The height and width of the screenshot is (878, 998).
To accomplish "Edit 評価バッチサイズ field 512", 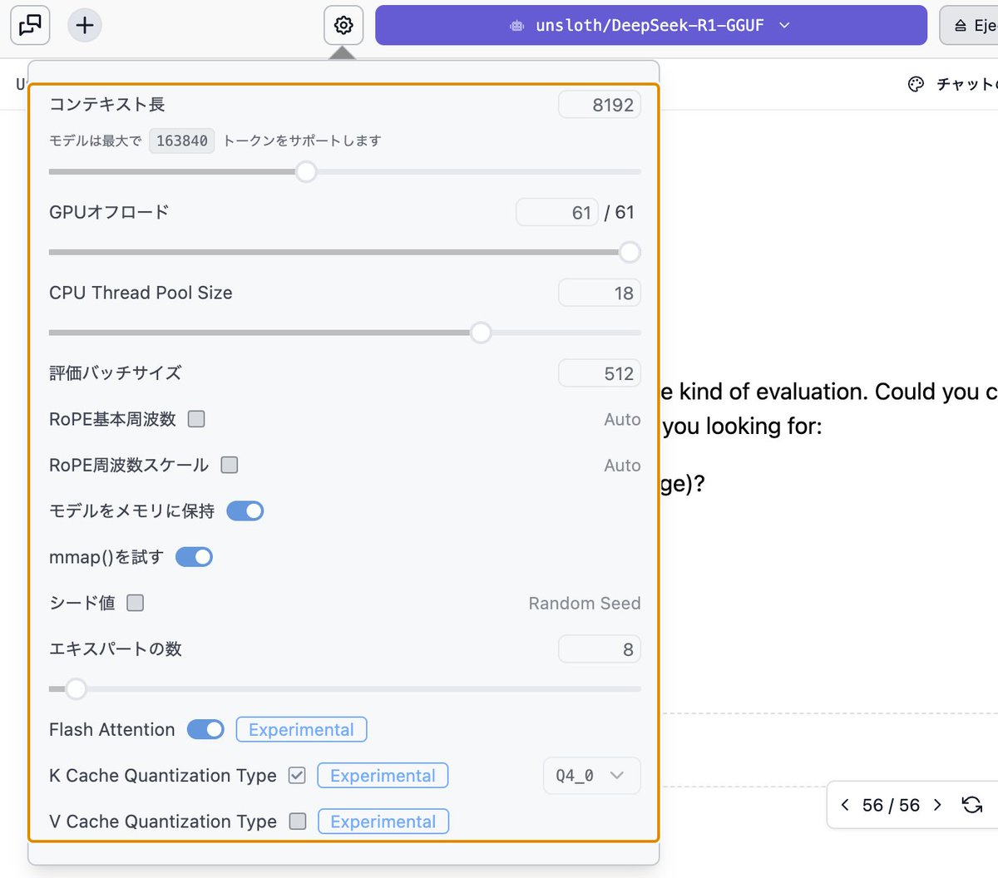I will click(x=600, y=373).
